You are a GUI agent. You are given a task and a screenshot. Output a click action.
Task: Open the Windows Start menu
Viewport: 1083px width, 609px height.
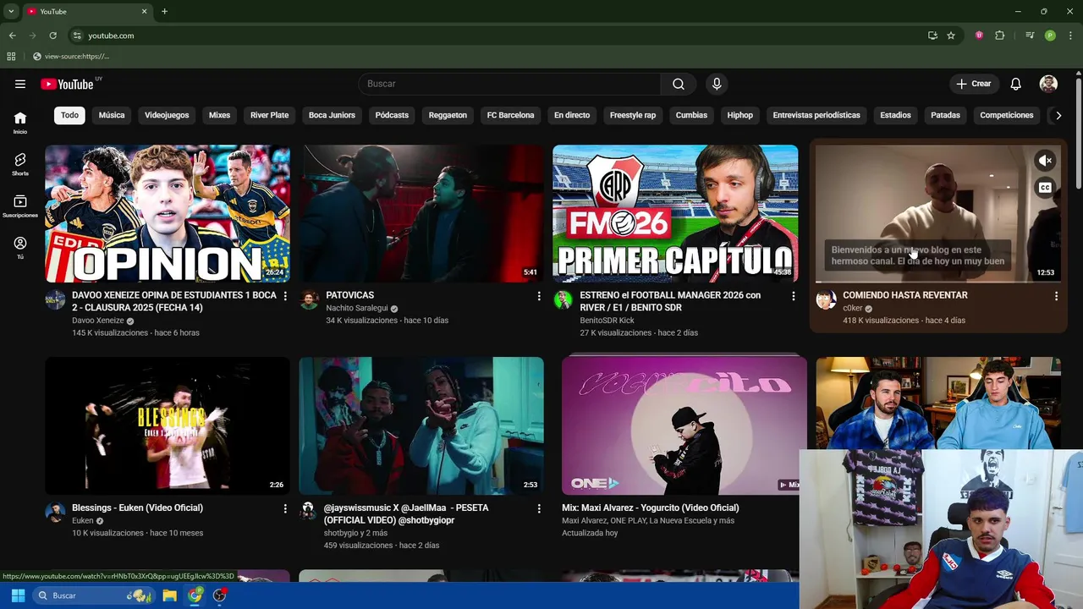(x=18, y=595)
